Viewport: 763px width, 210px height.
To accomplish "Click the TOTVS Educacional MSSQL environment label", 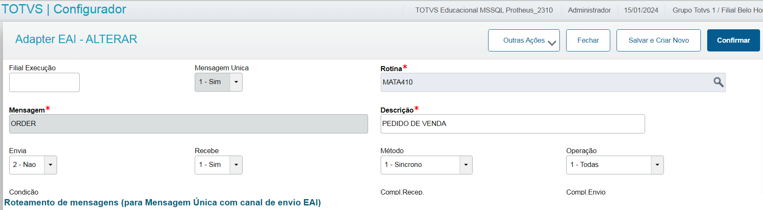I will (484, 10).
